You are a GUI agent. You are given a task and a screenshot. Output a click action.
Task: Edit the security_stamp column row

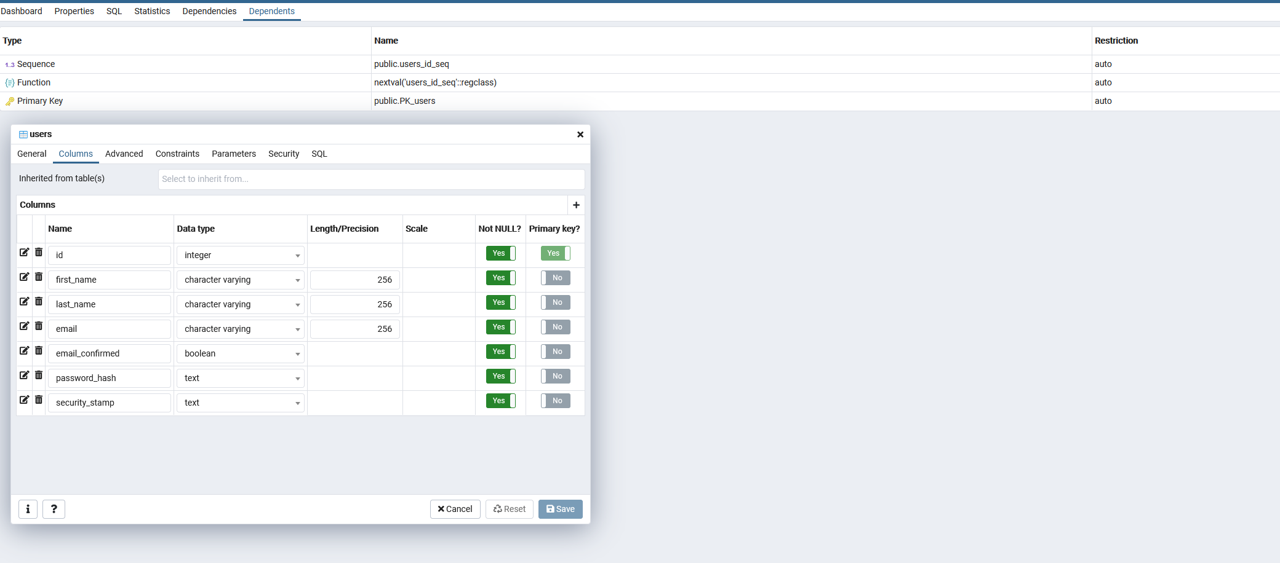(x=24, y=400)
